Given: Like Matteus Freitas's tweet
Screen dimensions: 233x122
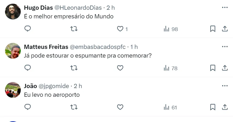Looking at the screenshot, I should pos(120,68).
